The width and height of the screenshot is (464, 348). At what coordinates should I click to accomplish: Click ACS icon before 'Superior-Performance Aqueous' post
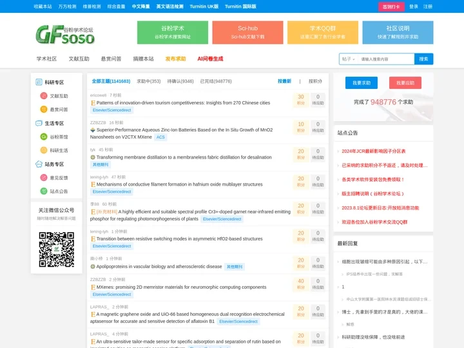93,130
